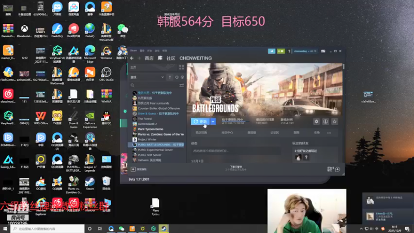Click the PUBG download progress bar
414x233 pixels.
(235, 122)
